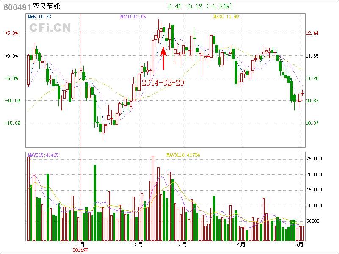Jump to 1月 on the time axis
339x254 pixels.
pyautogui.click(x=80, y=244)
